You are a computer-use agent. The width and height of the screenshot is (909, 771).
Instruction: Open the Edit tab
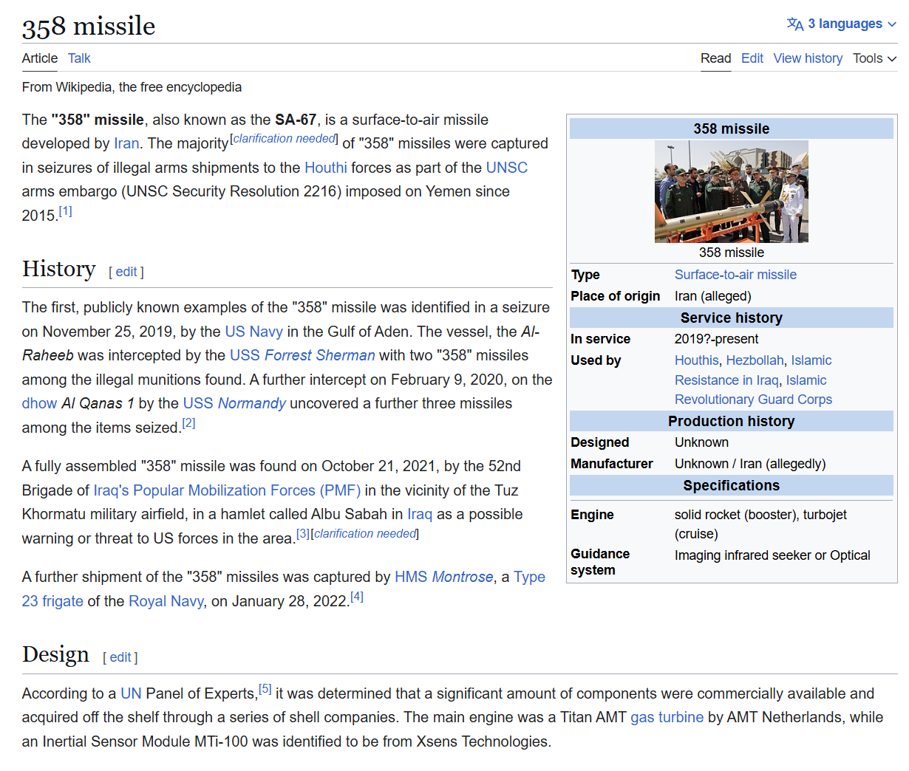(x=752, y=58)
